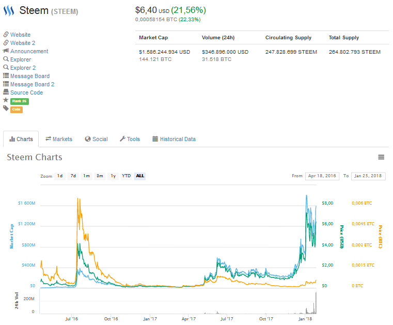Set chart zoom to 1m
Image resolution: width=393 pixels, height=325 pixels.
tap(86, 176)
